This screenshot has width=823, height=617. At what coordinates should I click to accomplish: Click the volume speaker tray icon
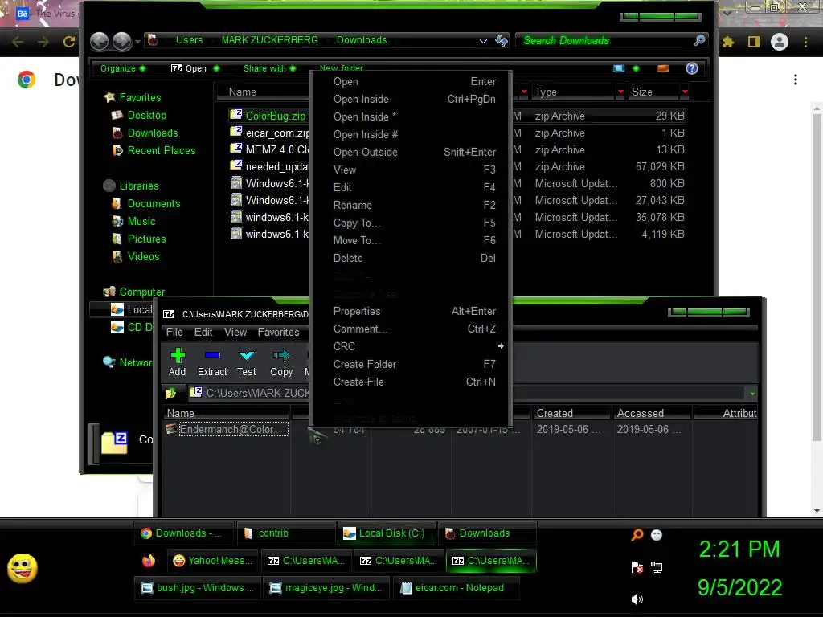(637, 599)
